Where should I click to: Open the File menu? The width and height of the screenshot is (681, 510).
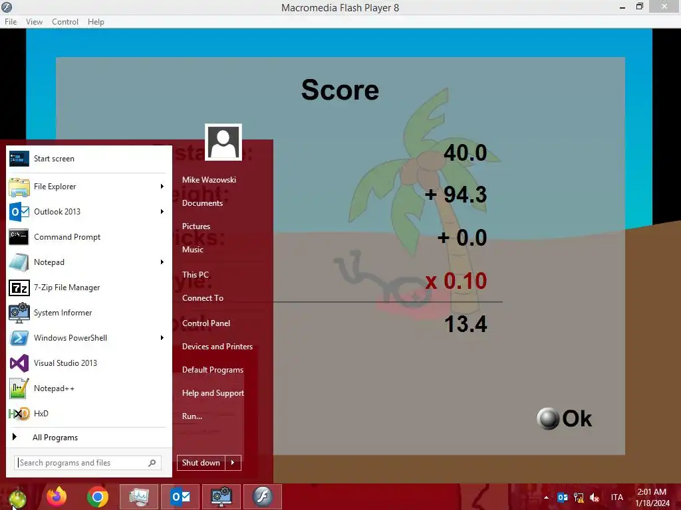click(x=11, y=22)
